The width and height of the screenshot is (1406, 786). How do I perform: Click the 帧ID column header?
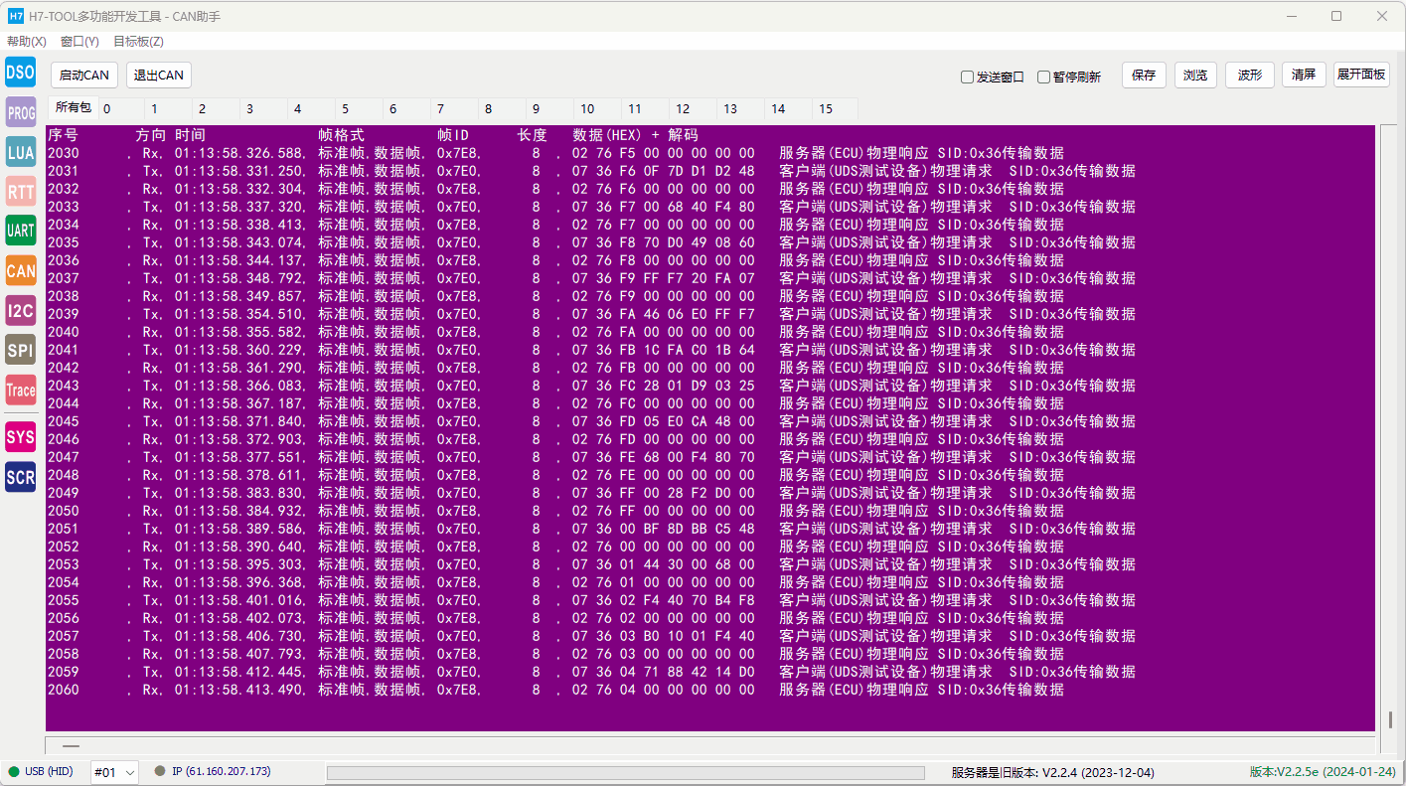pos(453,135)
